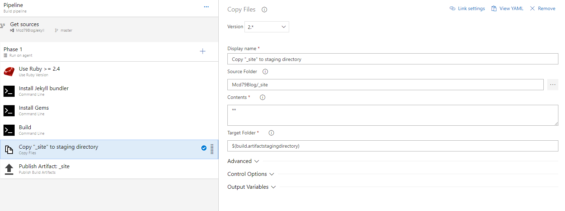This screenshot has height=211, width=565.
Task: Browse source folder with ellipsis button
Action: 552,85
